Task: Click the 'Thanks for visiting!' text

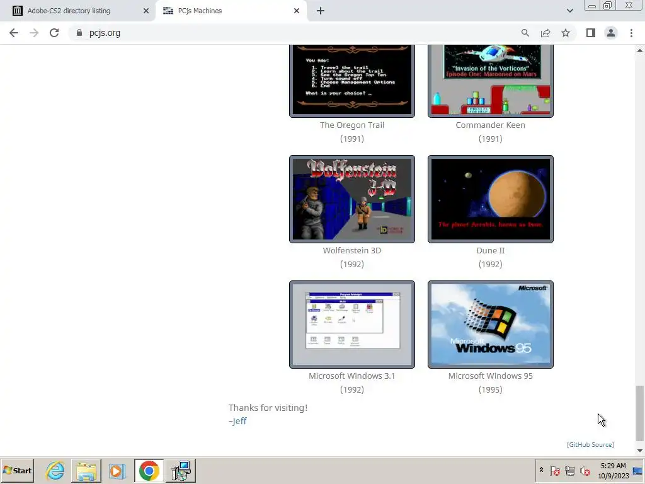Action: pyautogui.click(x=268, y=408)
